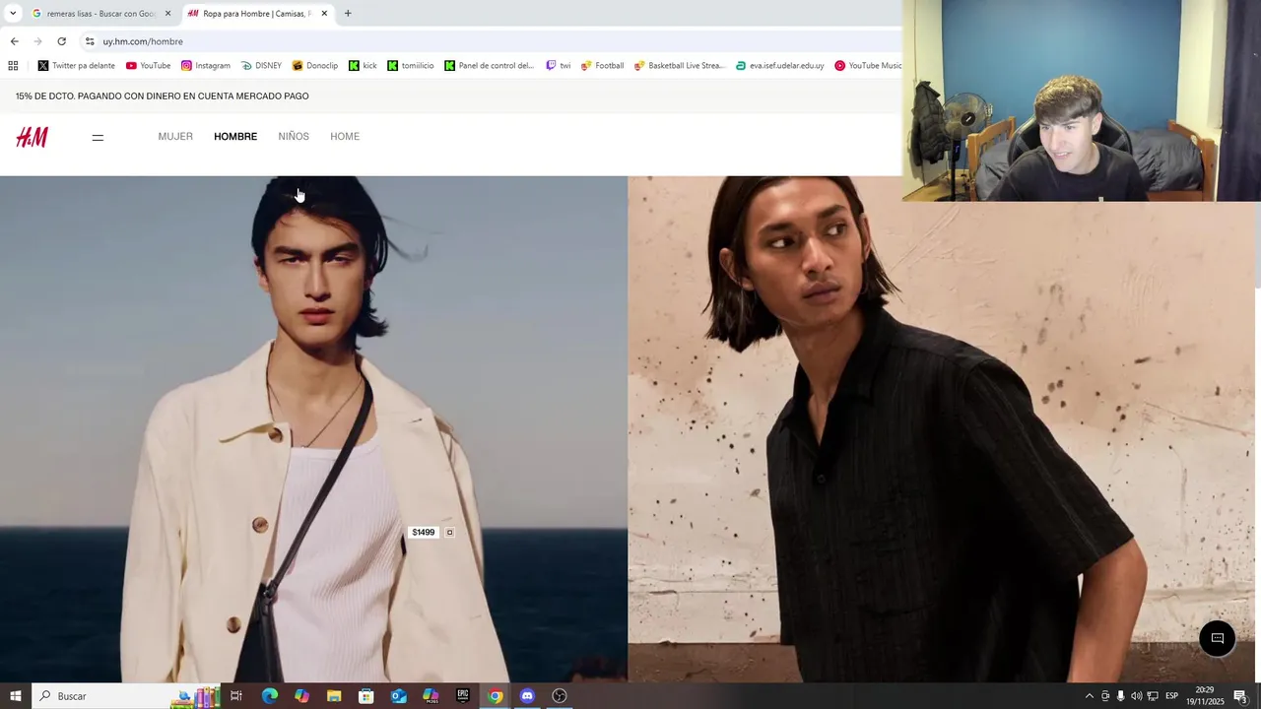This screenshot has height=709, width=1261.
Task: Open network settings from the system tray
Action: [x=1153, y=696]
